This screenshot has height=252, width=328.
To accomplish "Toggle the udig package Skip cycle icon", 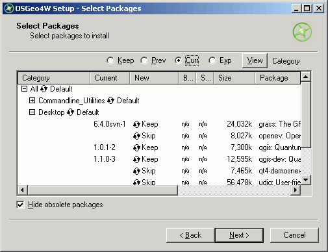I will click(136, 183).
